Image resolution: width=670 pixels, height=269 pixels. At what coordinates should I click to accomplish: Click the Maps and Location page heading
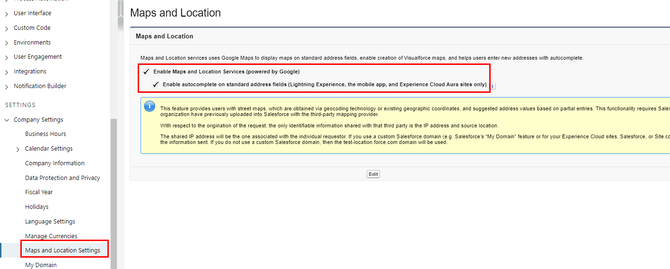pyautogui.click(x=176, y=13)
